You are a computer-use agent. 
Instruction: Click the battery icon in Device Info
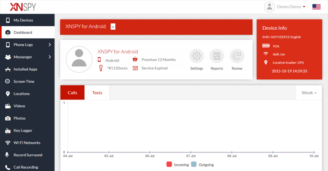tap(266, 46)
